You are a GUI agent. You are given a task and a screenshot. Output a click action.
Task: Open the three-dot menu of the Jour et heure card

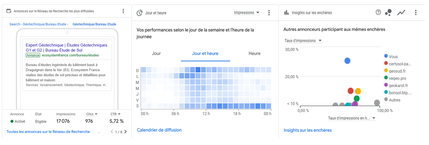point(269,13)
